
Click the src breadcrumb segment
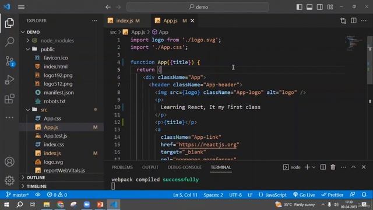[x=113, y=32]
